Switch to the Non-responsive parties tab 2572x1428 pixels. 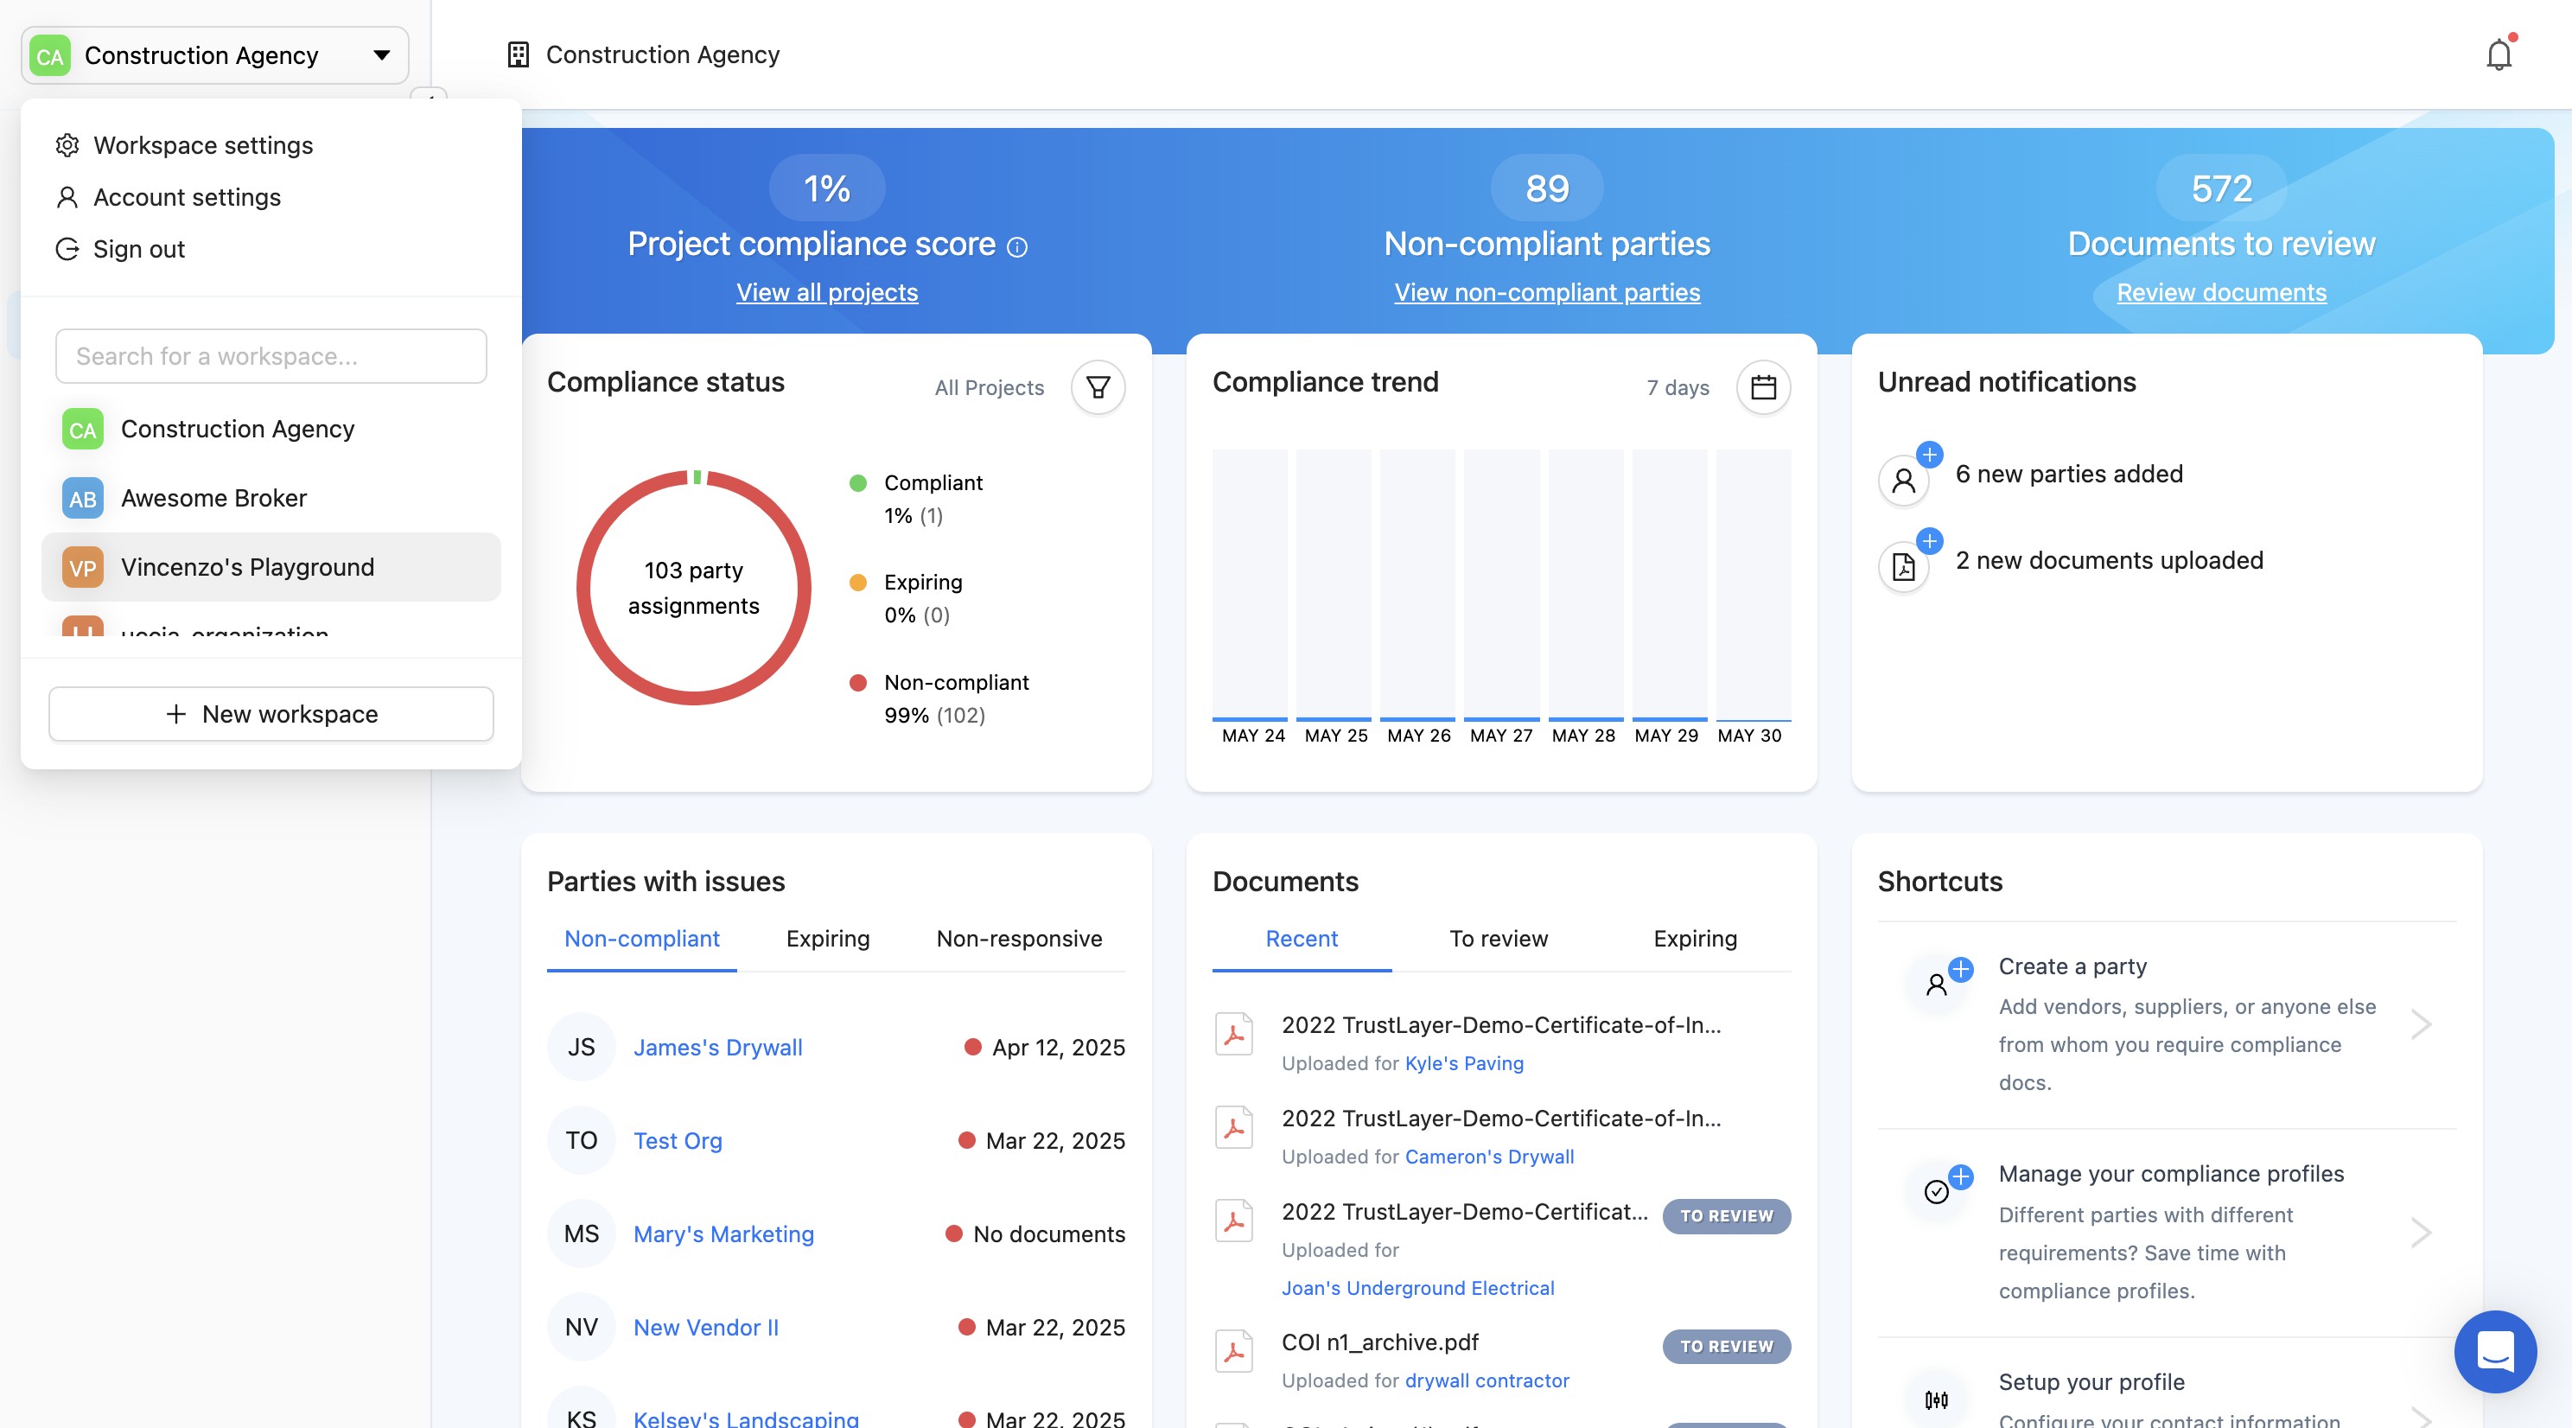pyautogui.click(x=1018, y=938)
